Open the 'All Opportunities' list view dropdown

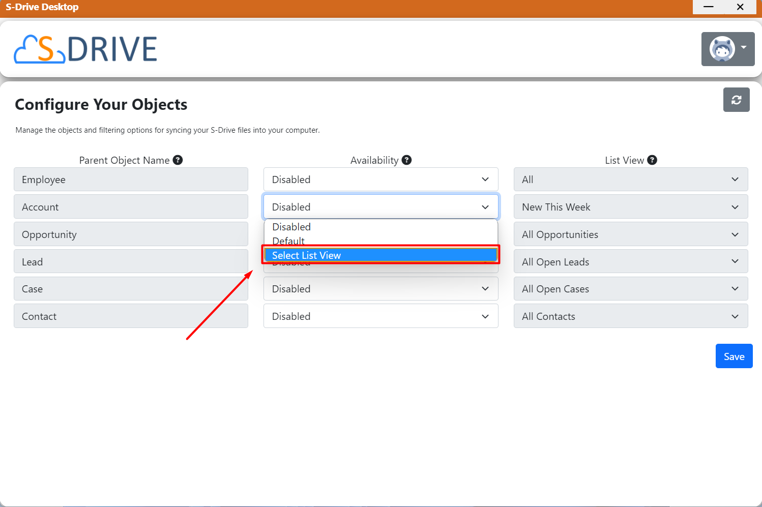(630, 234)
